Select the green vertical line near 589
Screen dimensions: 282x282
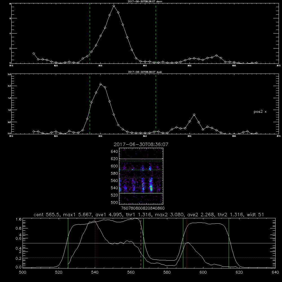coord(183,243)
